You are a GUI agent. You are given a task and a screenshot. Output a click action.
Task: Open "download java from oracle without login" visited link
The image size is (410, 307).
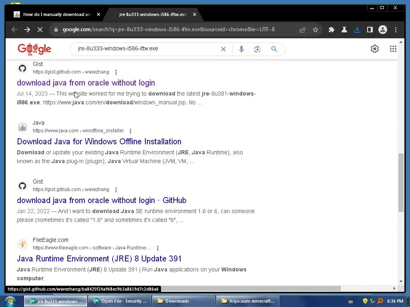click(86, 83)
